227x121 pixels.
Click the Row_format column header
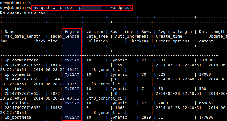click(x=122, y=32)
